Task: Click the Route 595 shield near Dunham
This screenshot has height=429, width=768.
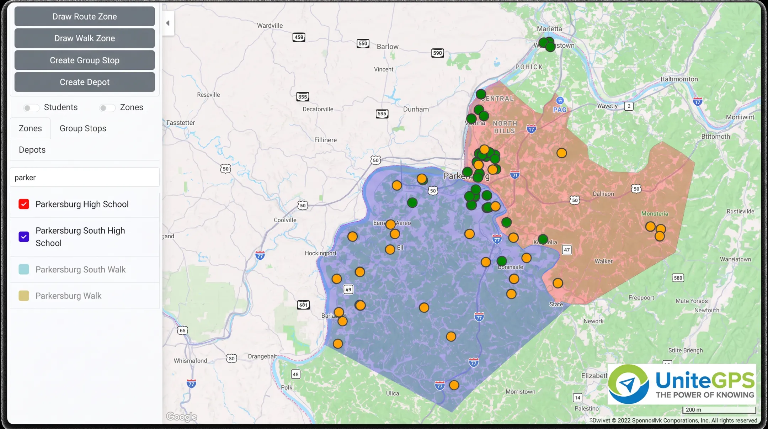Action: [x=382, y=114]
